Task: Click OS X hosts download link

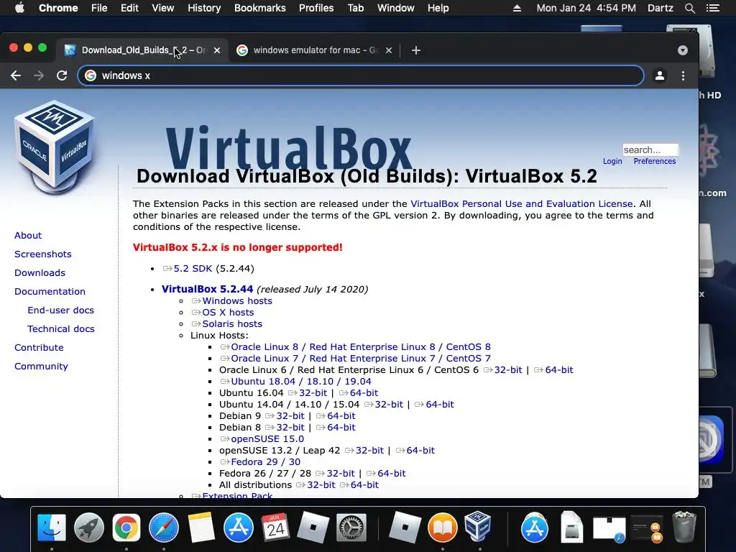Action: point(223,312)
